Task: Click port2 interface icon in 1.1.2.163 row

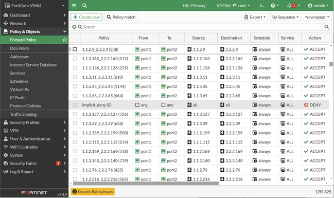Action: [163, 59]
